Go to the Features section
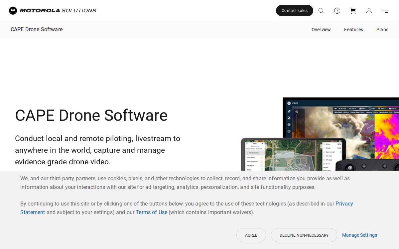 [x=353, y=30]
